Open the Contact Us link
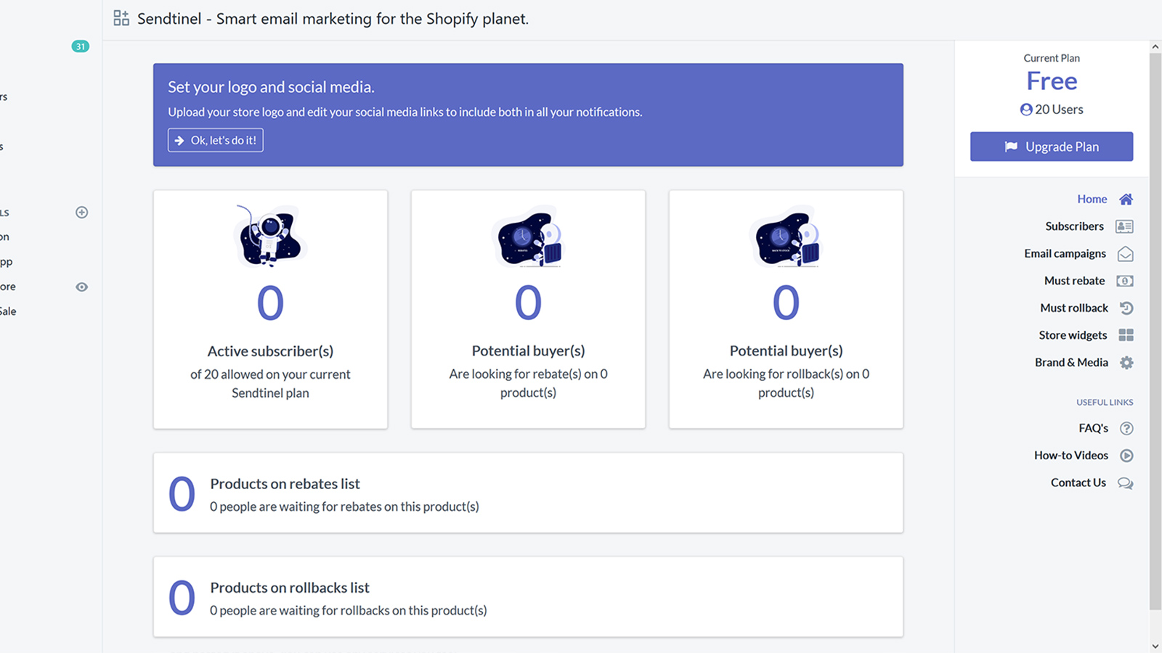Viewport: 1162px width, 653px height. [1078, 482]
